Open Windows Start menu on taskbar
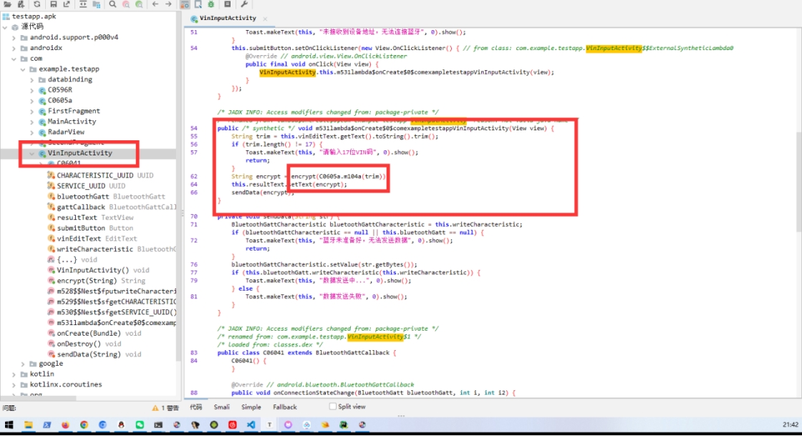802x436 pixels. point(9,425)
